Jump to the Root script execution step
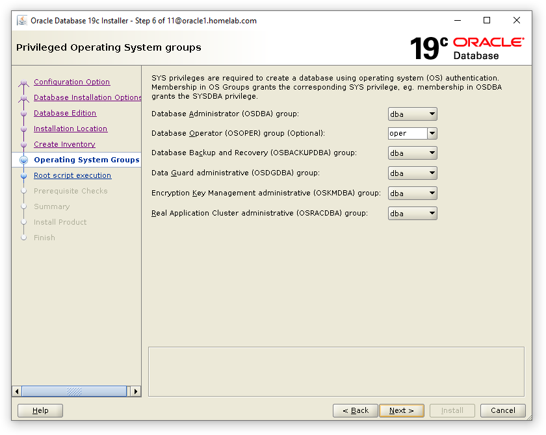This screenshot has width=546, height=435. coord(72,175)
